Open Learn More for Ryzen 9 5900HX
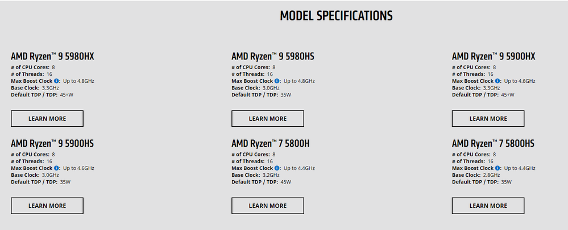This screenshot has height=230, width=568. 488,119
